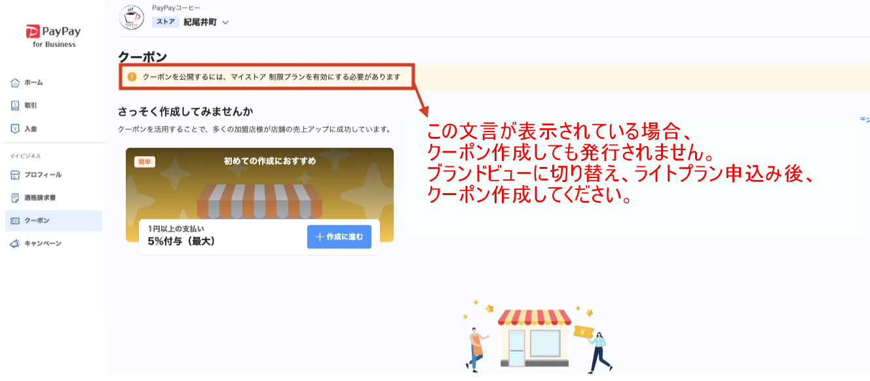Open the クーポン menu item
Image resolution: width=870 pixels, height=381 pixels.
[x=54, y=221]
